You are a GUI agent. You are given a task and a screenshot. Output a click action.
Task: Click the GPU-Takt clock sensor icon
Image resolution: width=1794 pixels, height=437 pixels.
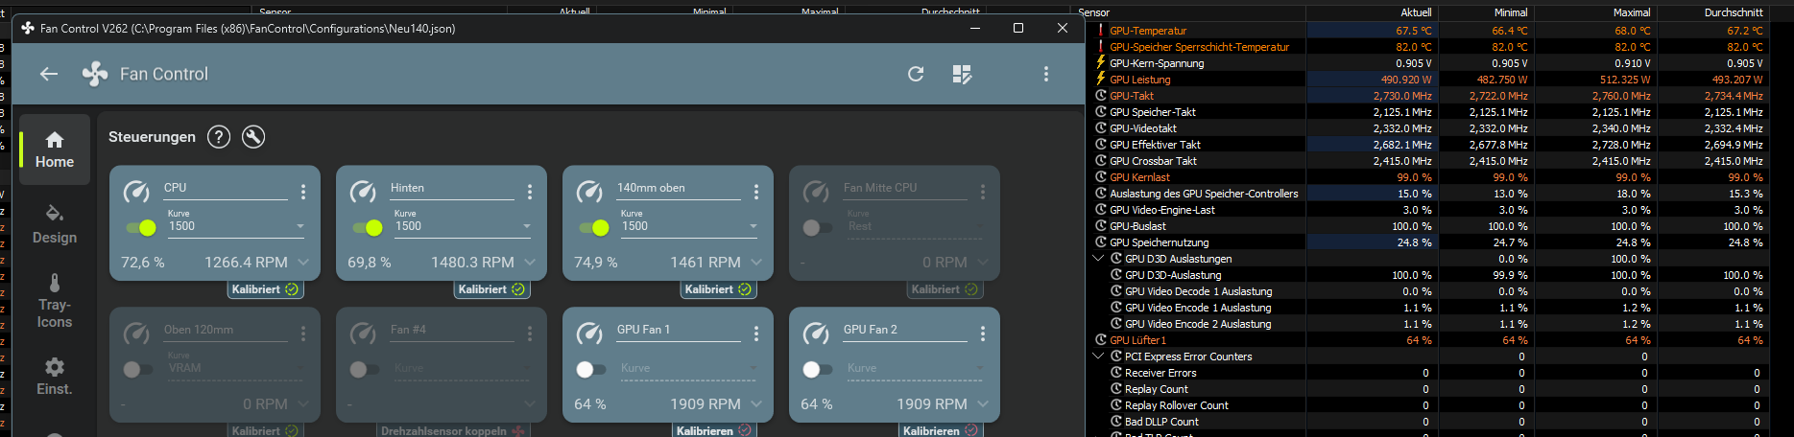(1101, 96)
